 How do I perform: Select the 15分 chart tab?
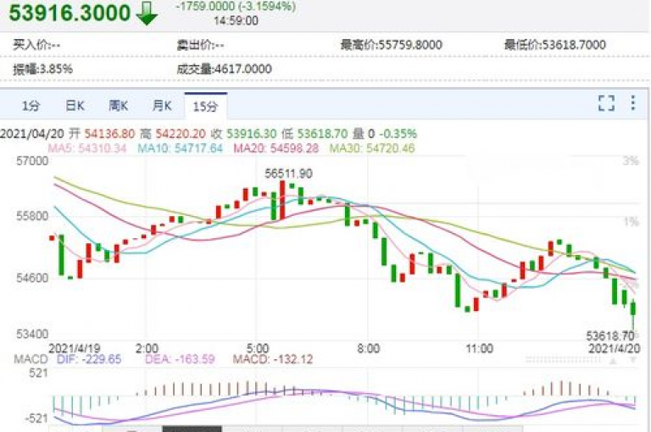205,107
